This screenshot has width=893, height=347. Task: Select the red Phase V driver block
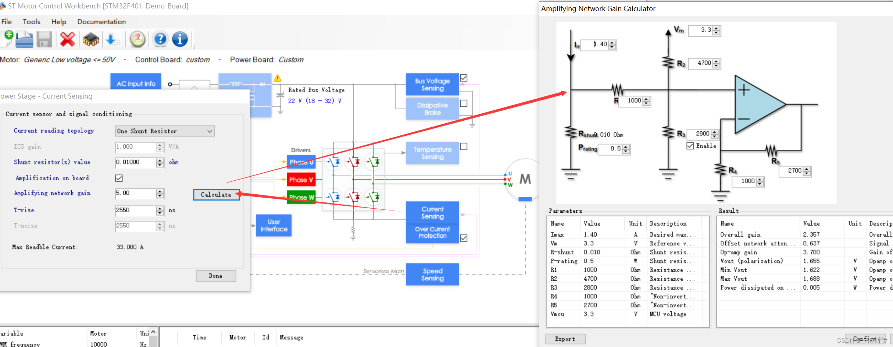(301, 180)
